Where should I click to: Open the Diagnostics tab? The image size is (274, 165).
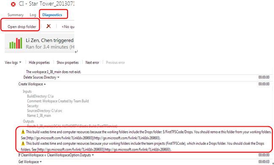(52, 15)
